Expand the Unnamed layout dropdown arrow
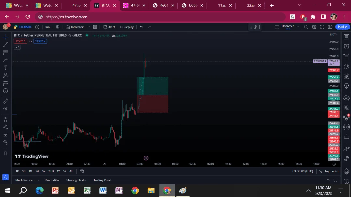The width and height of the screenshot is (351, 197). tap(298, 27)
